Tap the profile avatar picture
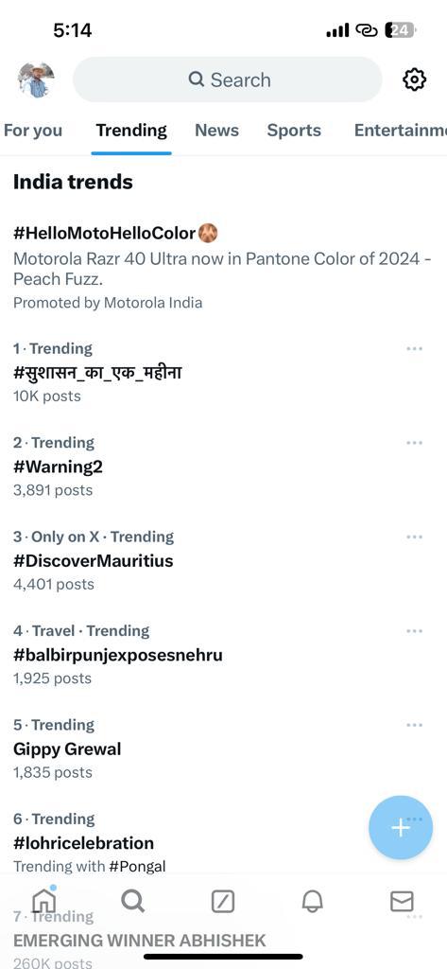The height and width of the screenshot is (969, 447). 36,79
